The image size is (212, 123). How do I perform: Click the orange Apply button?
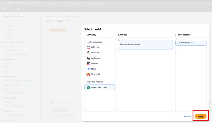(x=200, y=116)
